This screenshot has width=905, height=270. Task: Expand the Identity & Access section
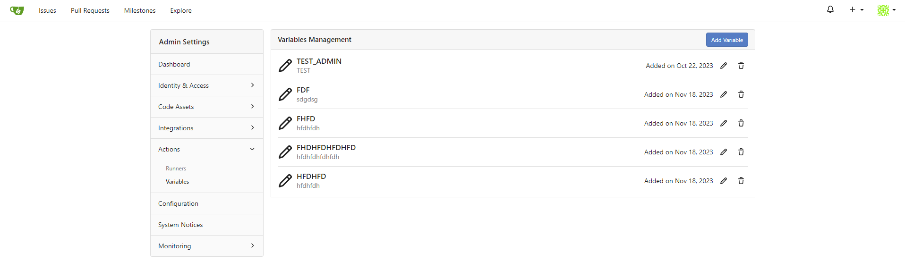207,85
